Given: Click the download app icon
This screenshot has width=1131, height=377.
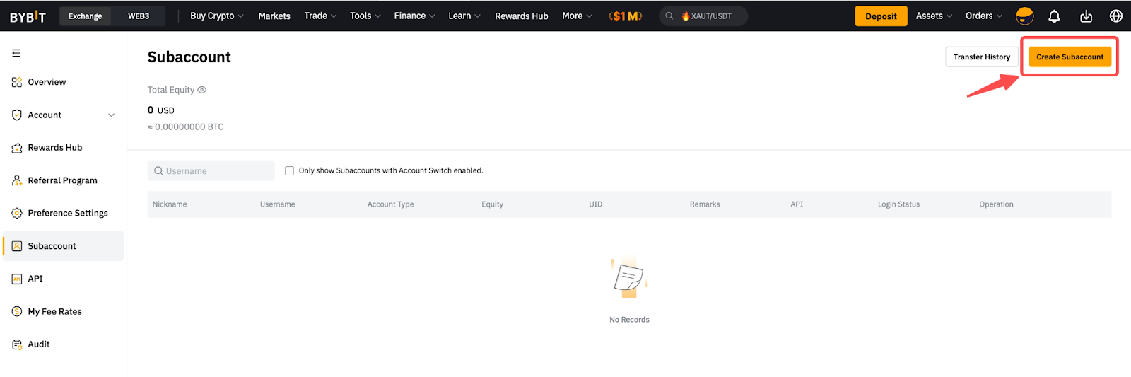Looking at the screenshot, I should (x=1086, y=16).
